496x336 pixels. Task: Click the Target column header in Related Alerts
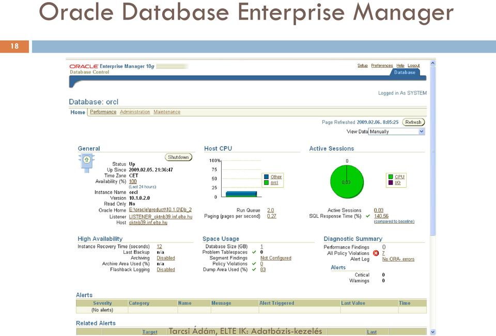pyautogui.click(x=150, y=332)
